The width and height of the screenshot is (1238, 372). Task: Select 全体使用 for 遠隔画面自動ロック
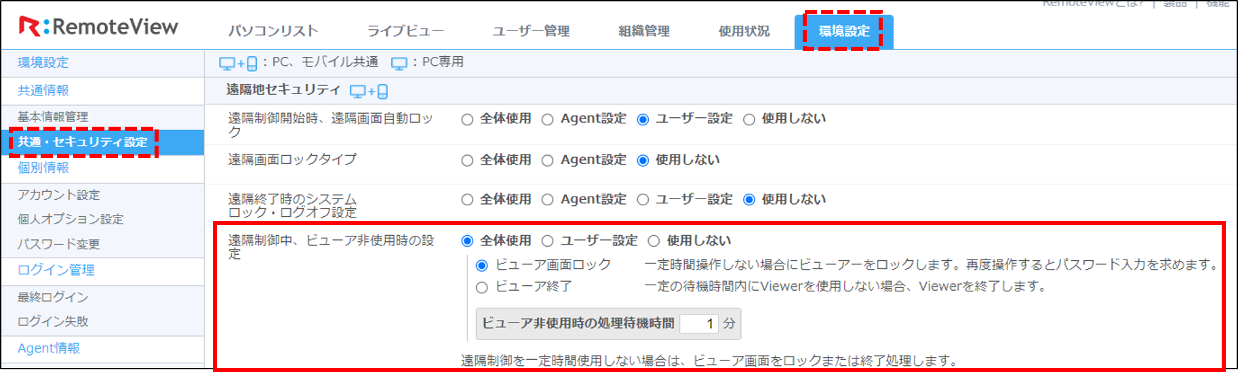coord(467,120)
